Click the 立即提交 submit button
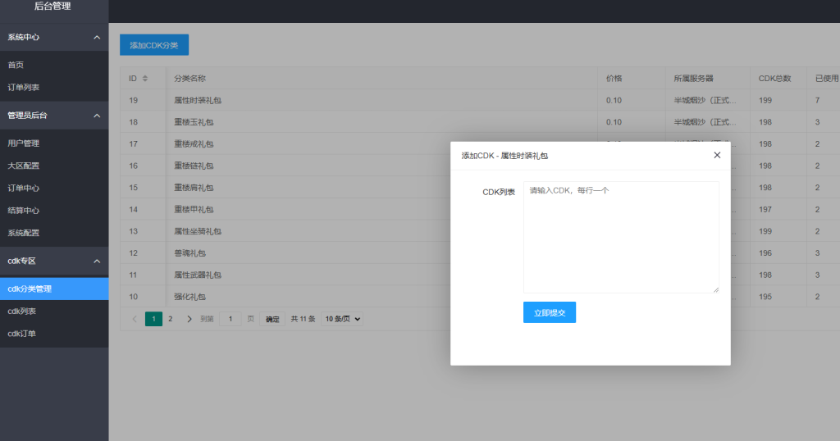This screenshot has height=441, width=840. (x=549, y=312)
